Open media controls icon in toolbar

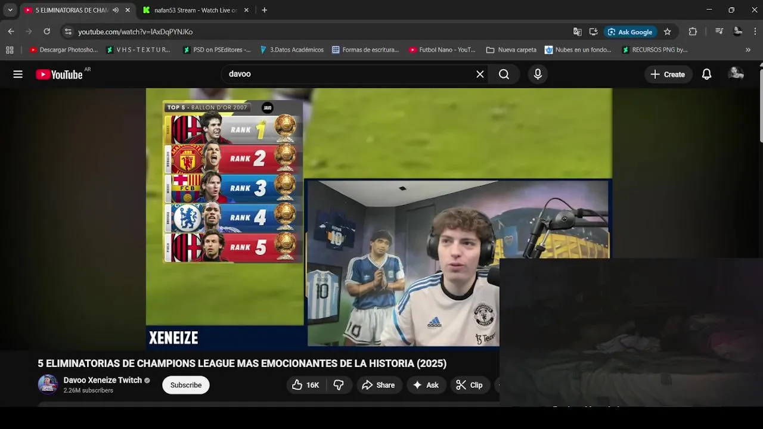coord(719,32)
